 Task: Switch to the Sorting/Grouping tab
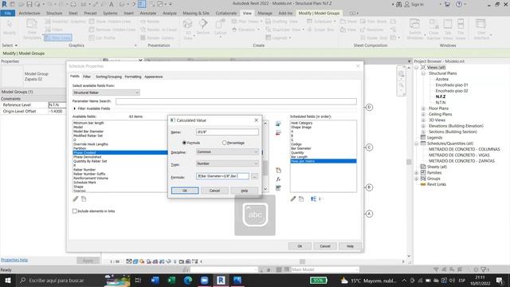(x=108, y=77)
